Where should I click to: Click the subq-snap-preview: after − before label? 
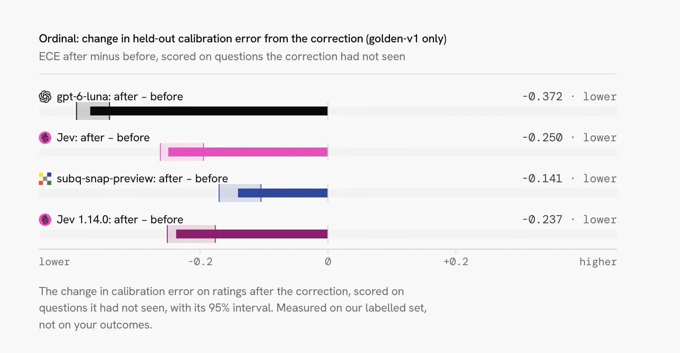point(142,179)
